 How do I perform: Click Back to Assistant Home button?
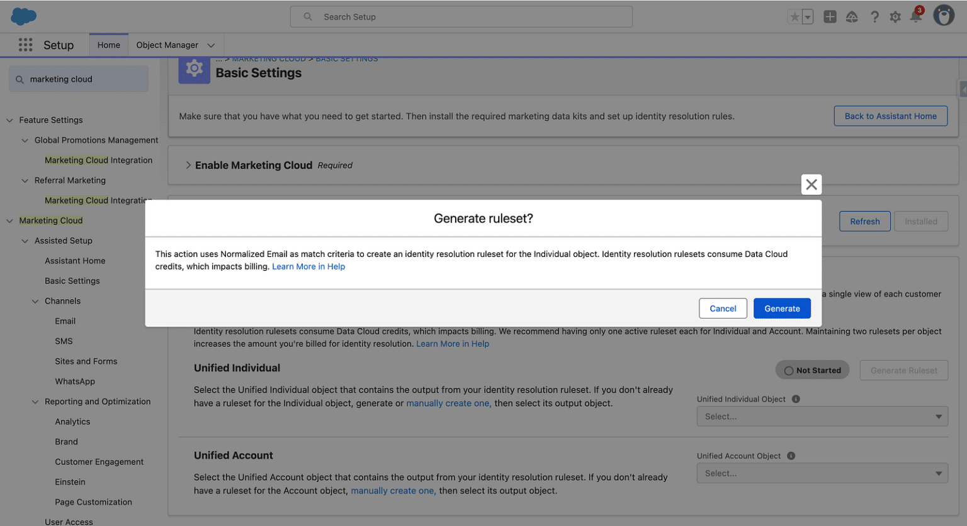(x=890, y=116)
